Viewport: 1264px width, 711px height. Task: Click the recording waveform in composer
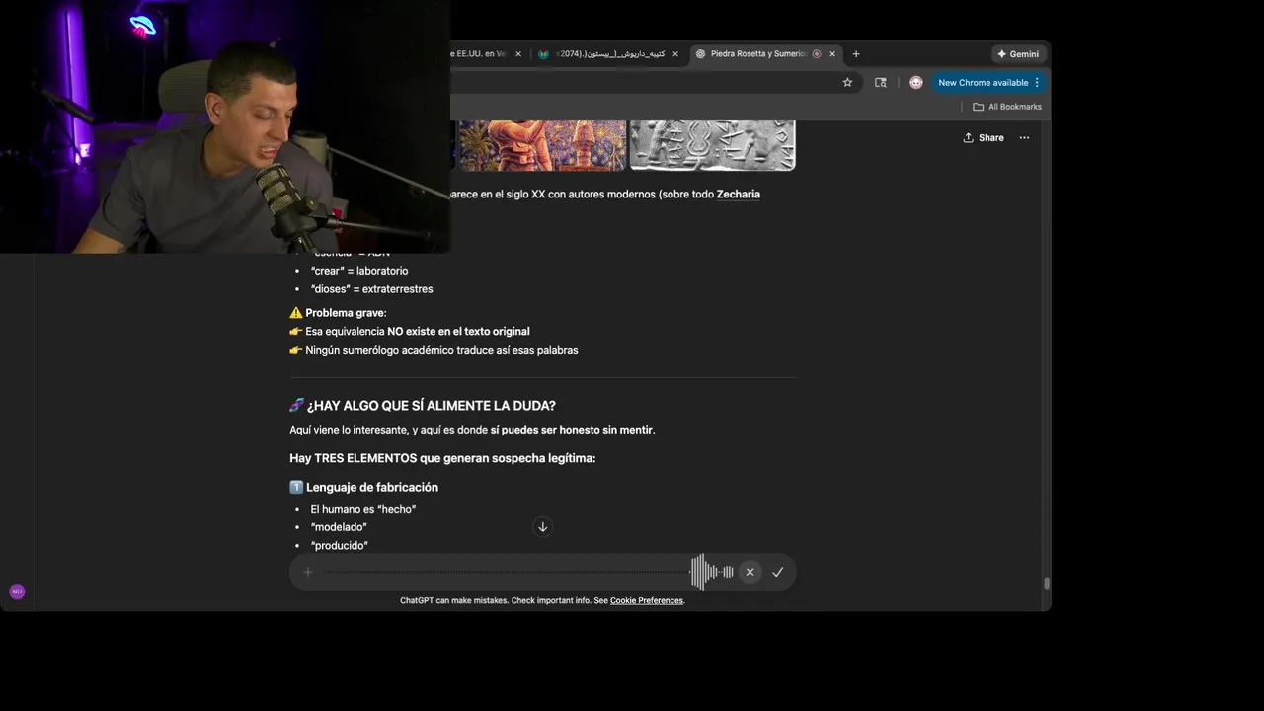[x=712, y=572]
